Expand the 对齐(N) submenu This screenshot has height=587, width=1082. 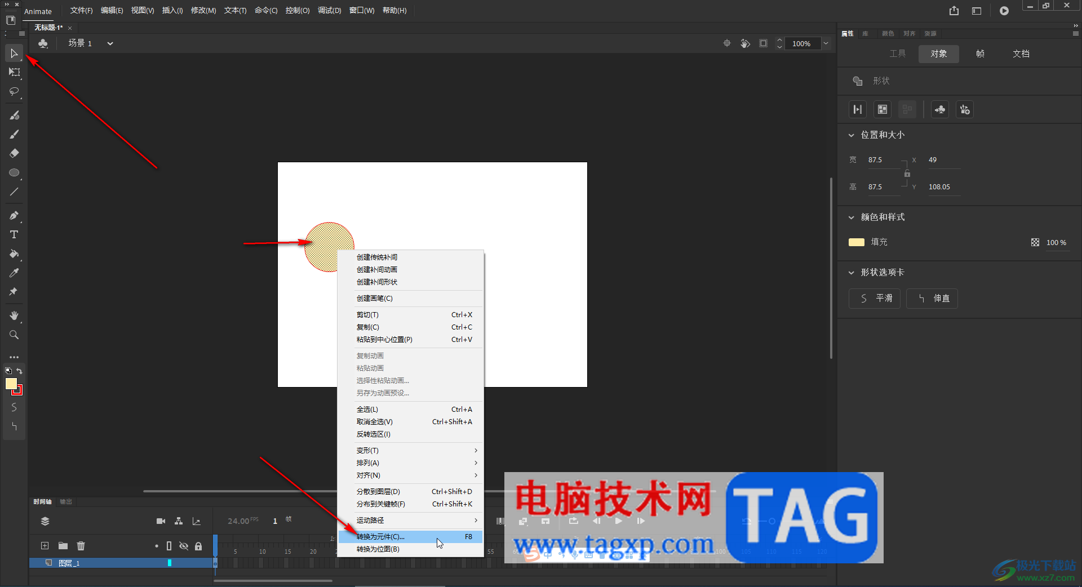pos(411,475)
